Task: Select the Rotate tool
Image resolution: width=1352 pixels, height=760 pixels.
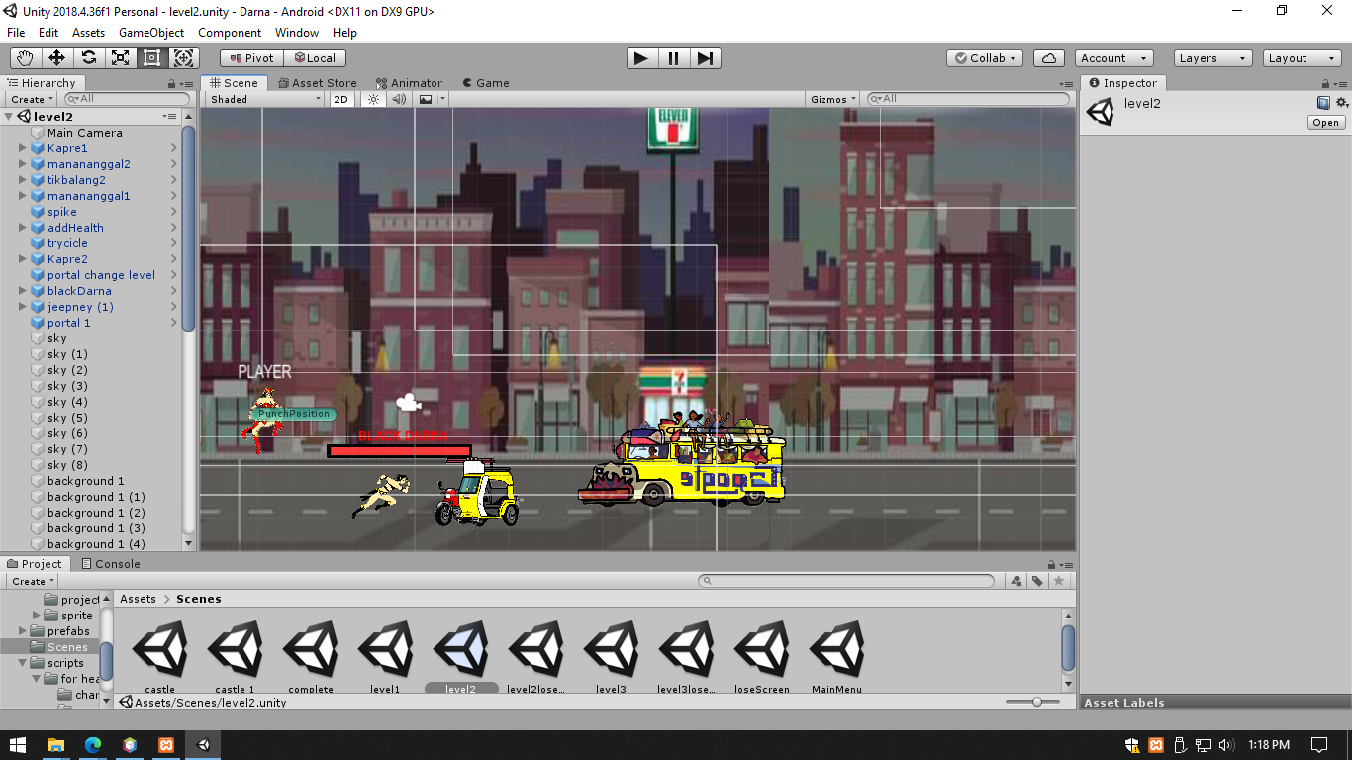Action: click(x=89, y=58)
